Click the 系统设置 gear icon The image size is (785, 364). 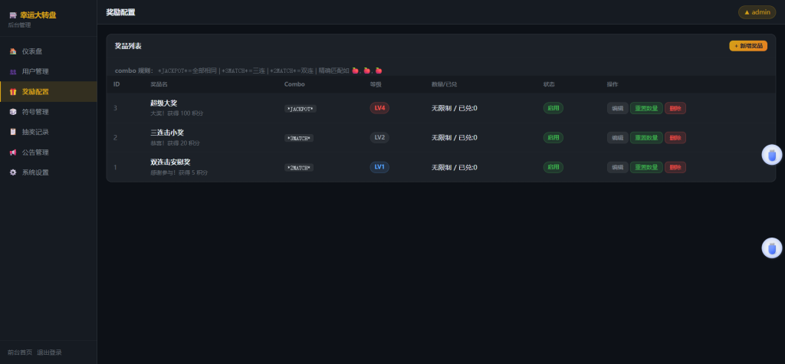[13, 172]
